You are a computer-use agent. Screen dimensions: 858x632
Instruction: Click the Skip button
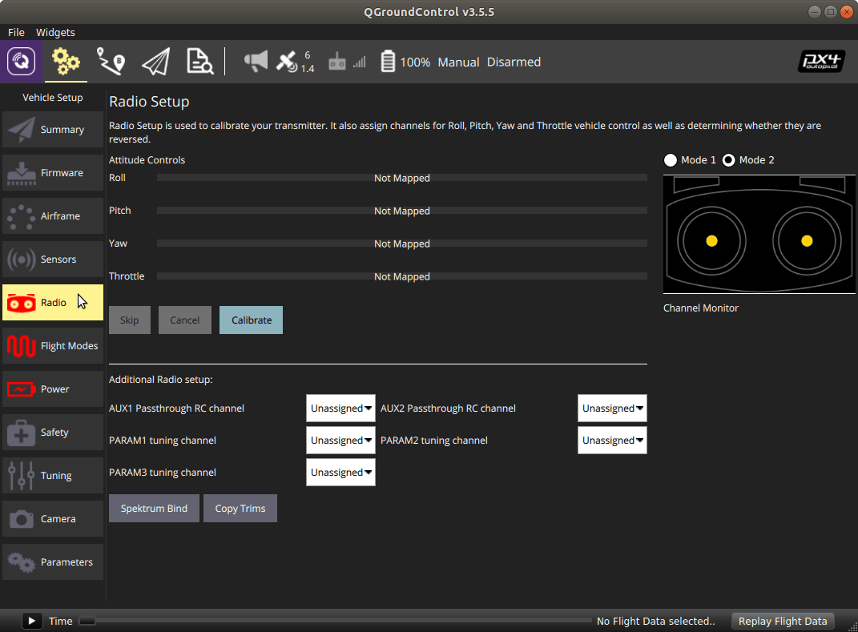130,320
